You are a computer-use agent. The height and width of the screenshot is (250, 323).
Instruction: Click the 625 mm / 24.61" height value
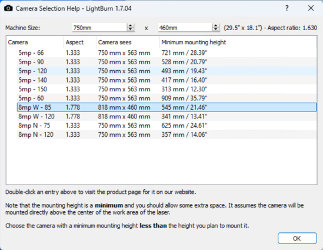pos(184,126)
